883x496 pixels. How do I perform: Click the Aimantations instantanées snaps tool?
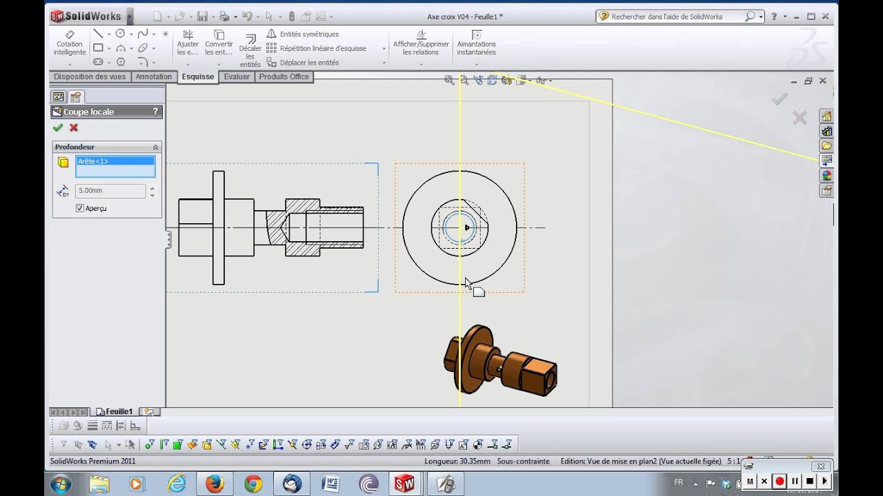pos(476,43)
